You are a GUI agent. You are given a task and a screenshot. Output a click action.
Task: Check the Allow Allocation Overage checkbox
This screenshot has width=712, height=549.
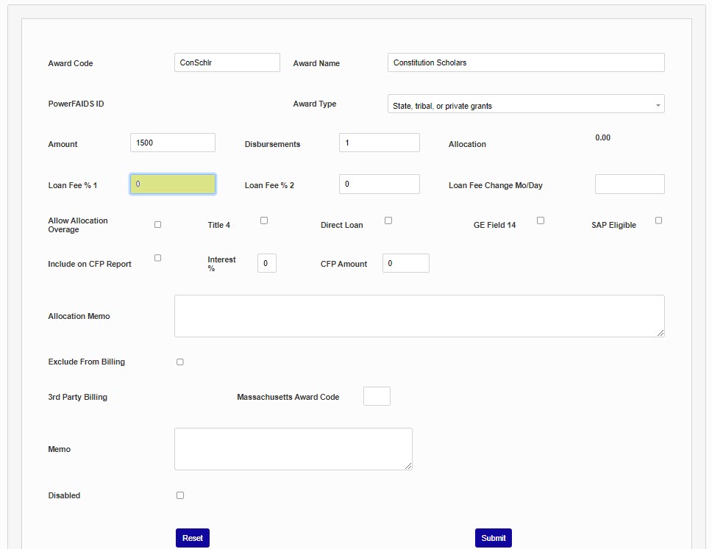[x=157, y=225]
